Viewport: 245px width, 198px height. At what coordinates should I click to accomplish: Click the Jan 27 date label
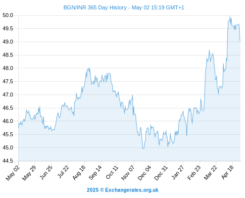point(178,172)
